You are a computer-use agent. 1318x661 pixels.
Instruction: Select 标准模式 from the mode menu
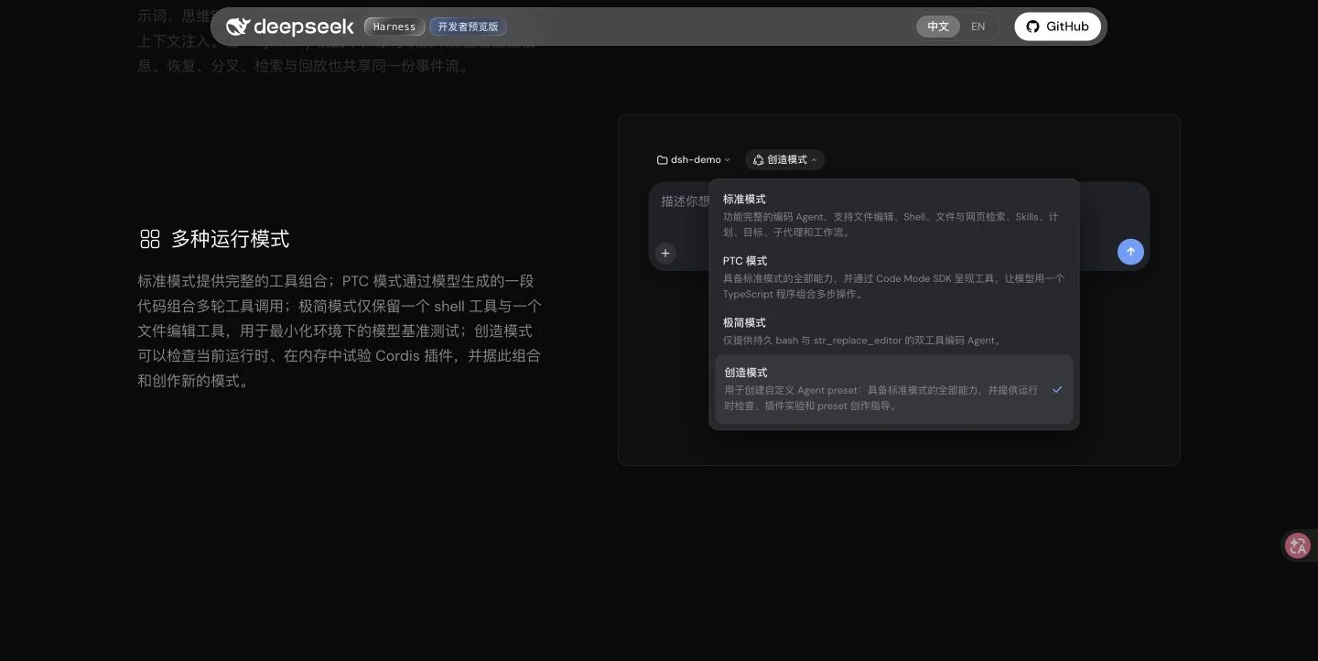[892, 215]
